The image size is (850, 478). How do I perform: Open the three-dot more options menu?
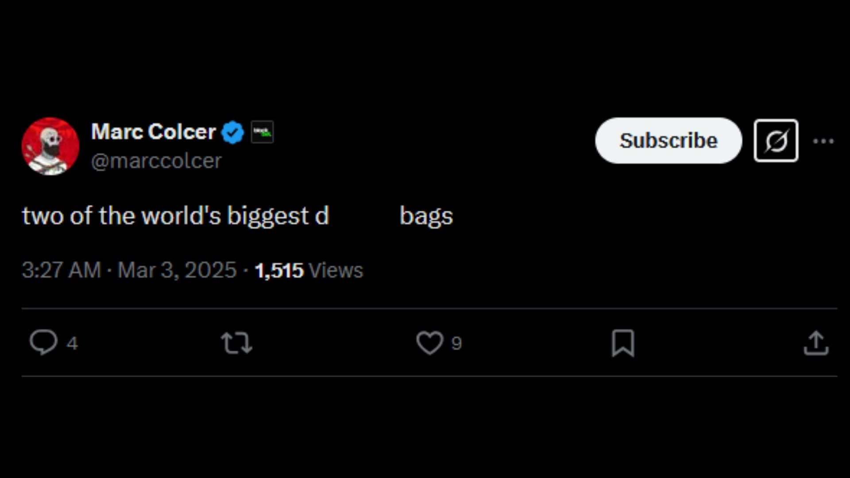[823, 141]
